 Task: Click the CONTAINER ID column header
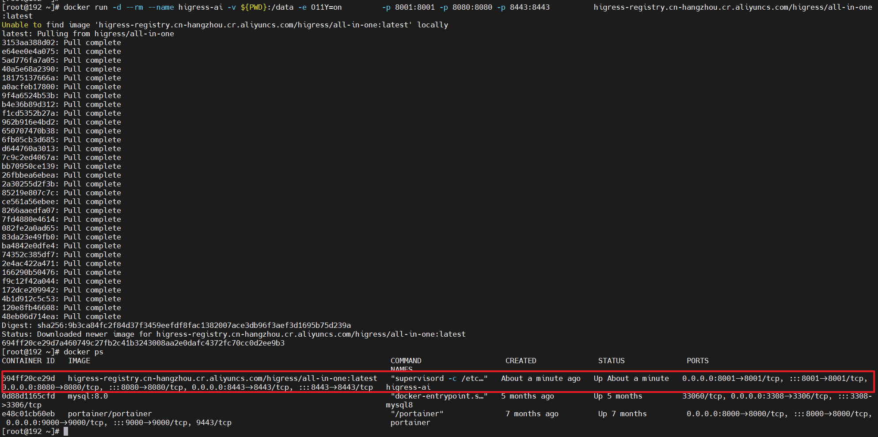click(28, 361)
